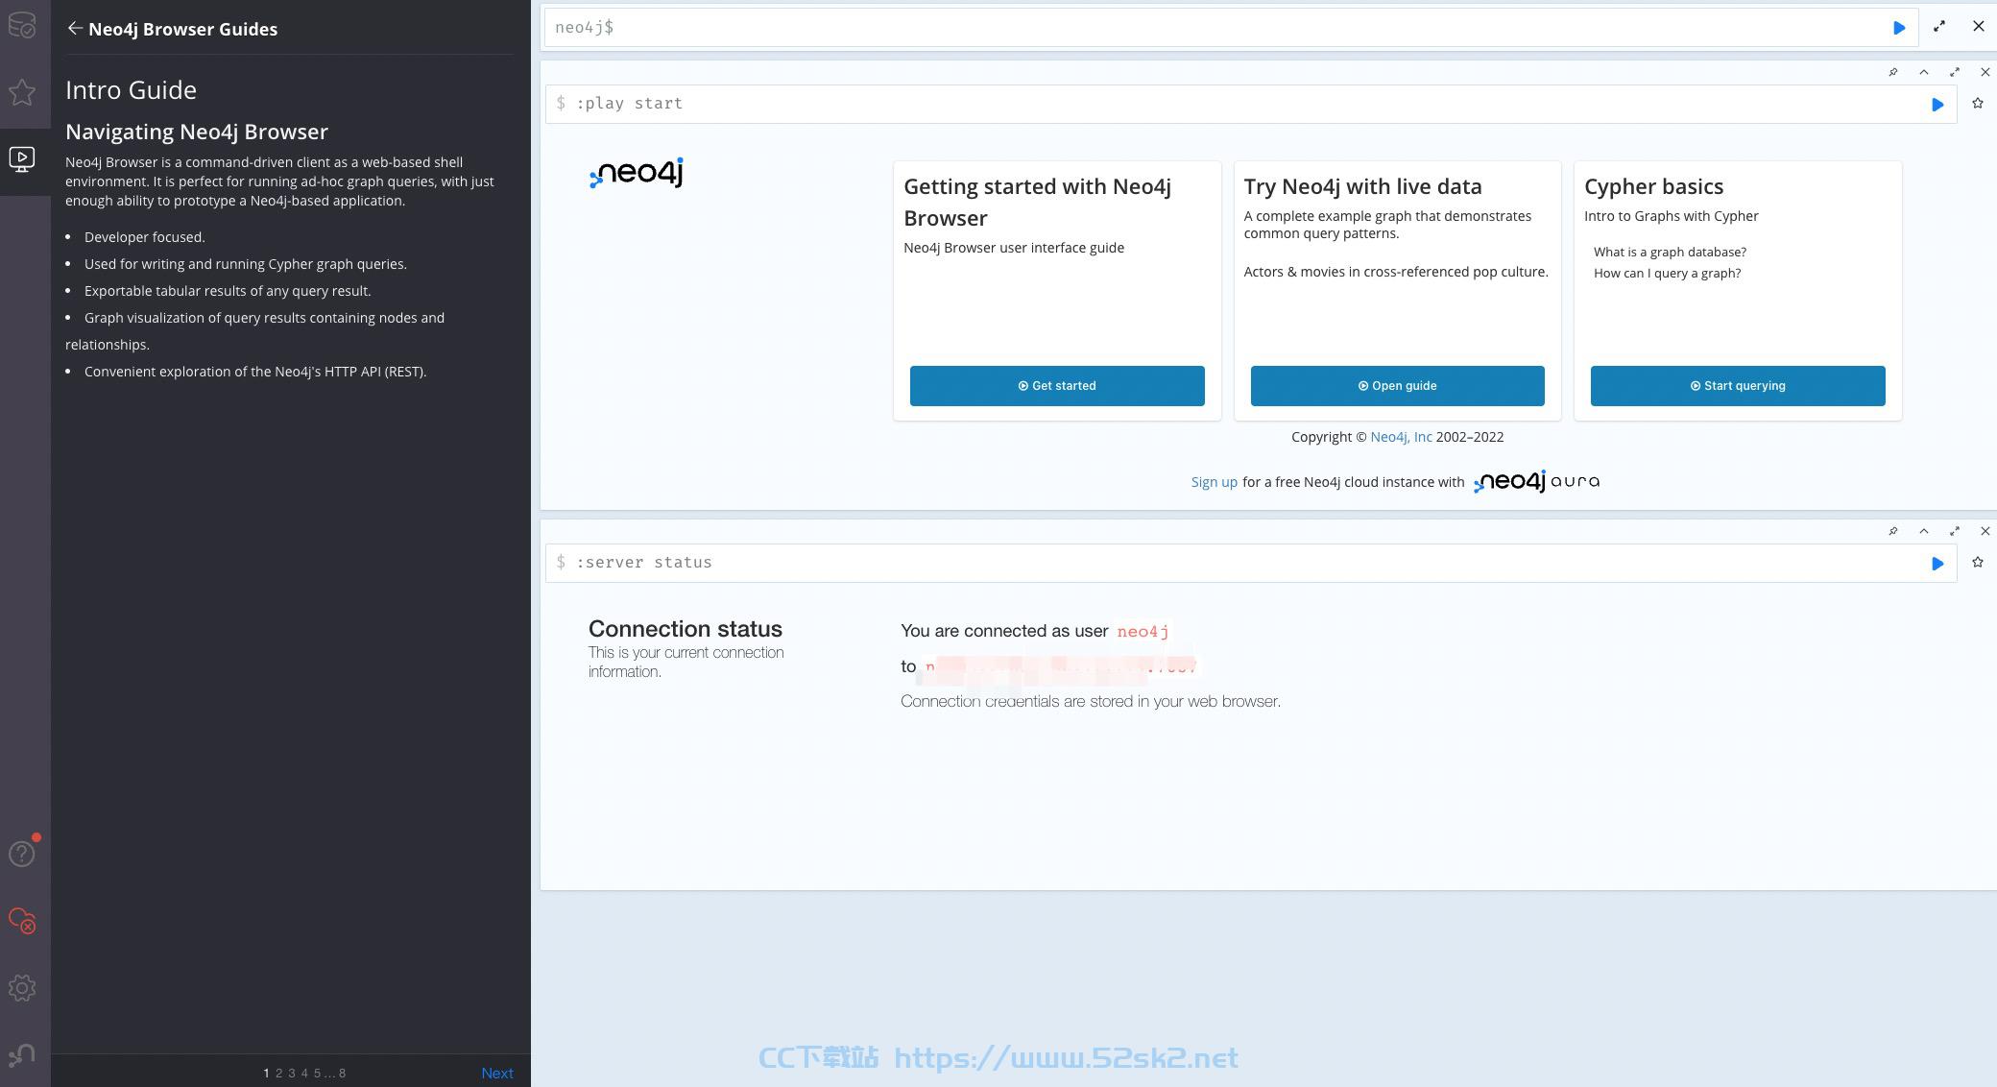Click the Neo4j Aura logo

[x=1537, y=481]
